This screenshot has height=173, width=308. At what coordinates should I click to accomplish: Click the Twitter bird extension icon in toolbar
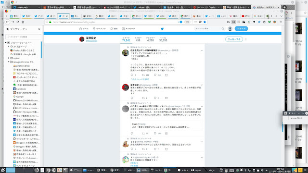259,22
